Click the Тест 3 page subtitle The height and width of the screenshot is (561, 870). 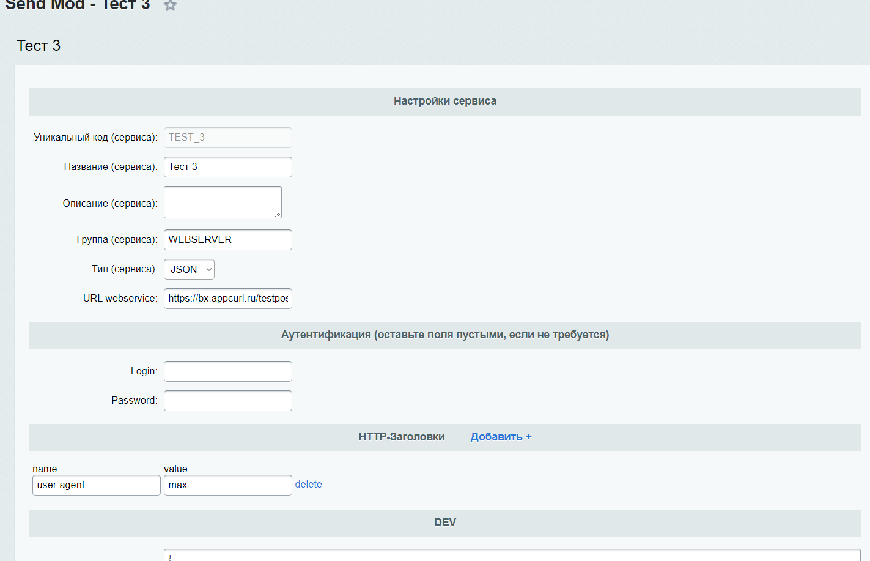pyautogui.click(x=39, y=46)
